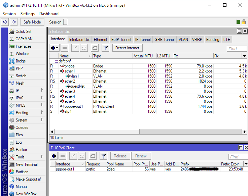Switch to the GRE Tunnel tab
This screenshot has height=196, width=248.
coord(165,40)
